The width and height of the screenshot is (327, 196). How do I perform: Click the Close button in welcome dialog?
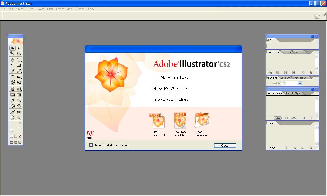[225, 145]
